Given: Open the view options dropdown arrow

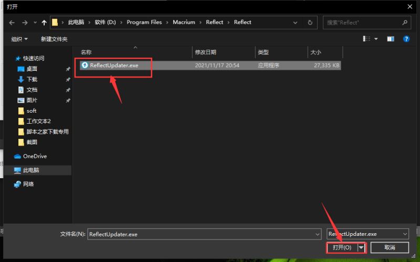Looking at the screenshot, I should (x=376, y=39).
